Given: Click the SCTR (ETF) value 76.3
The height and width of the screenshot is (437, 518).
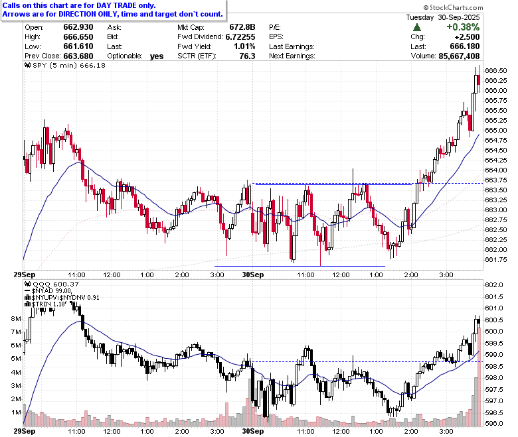Looking at the screenshot, I should pyautogui.click(x=248, y=56).
